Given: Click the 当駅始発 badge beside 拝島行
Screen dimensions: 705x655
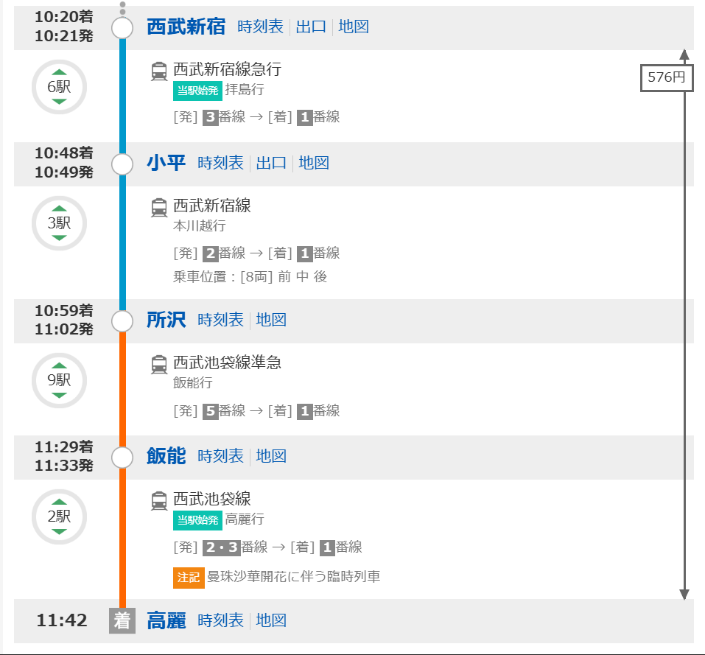Looking at the screenshot, I should coord(197,91).
